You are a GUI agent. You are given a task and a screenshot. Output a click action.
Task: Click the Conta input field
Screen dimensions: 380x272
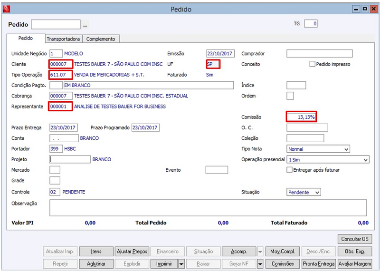point(64,138)
